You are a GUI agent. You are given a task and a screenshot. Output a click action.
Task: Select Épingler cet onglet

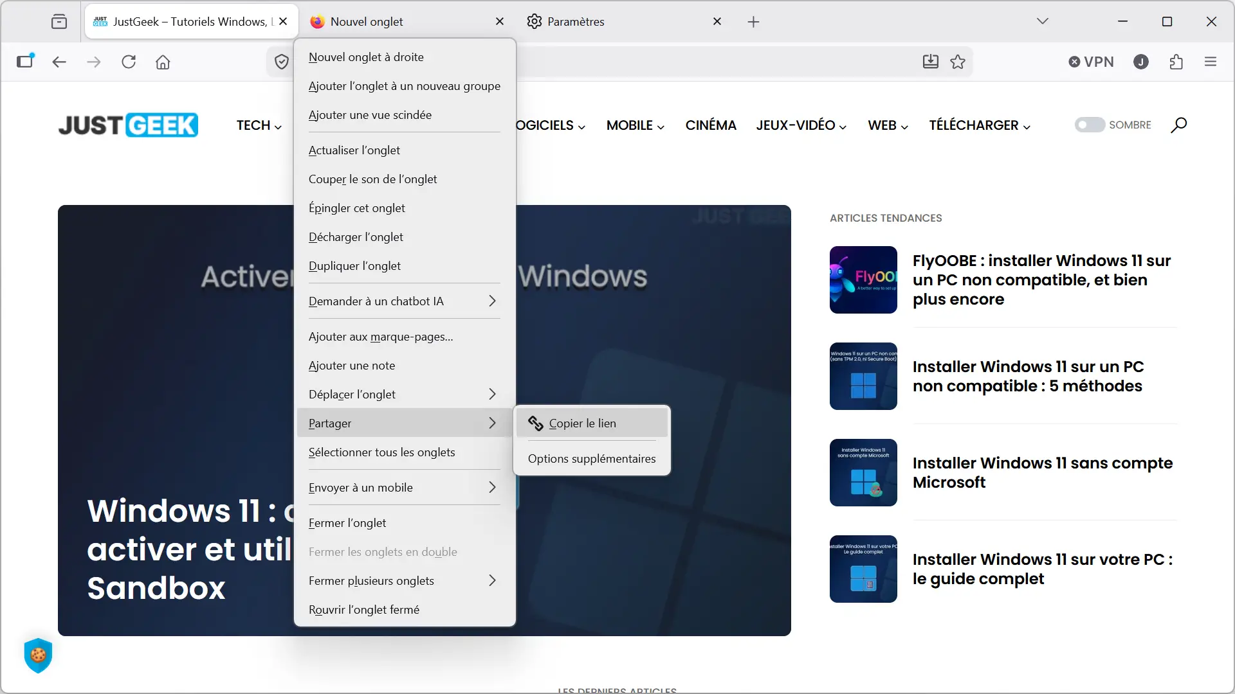click(405, 208)
